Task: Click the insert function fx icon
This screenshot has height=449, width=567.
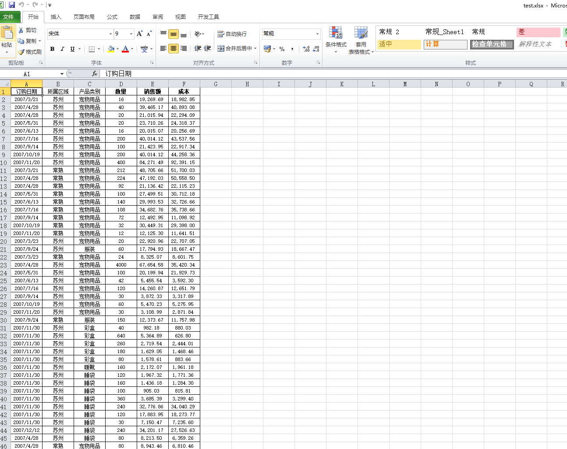Action: (x=94, y=74)
